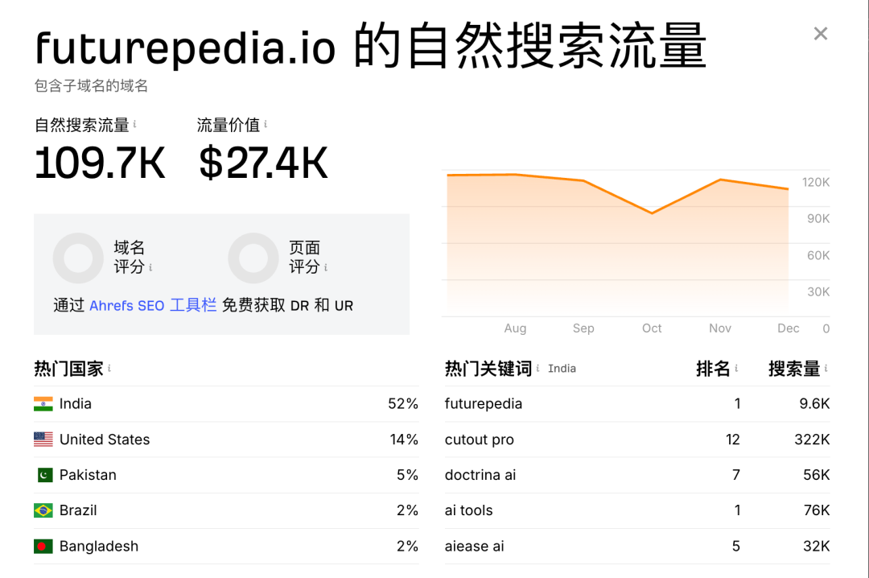Click the page rating donut chart
Viewport: 869px width, 578px height.
click(x=253, y=258)
